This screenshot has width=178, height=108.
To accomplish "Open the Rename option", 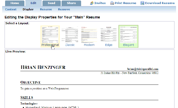I will (x=46, y=9).
